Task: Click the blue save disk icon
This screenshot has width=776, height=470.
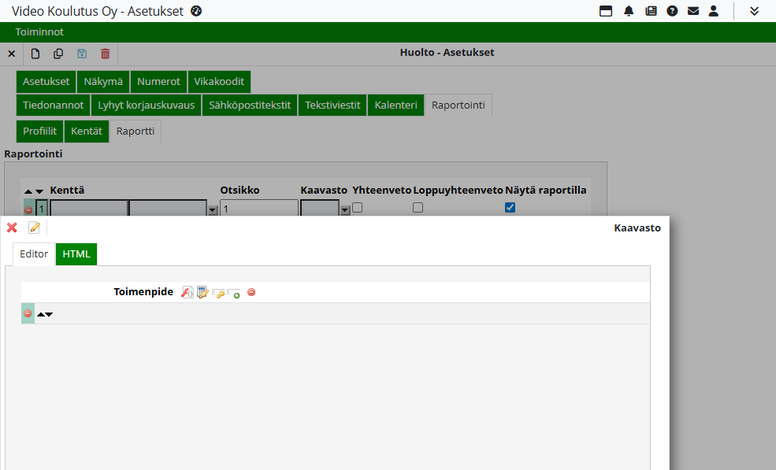Action: point(82,54)
